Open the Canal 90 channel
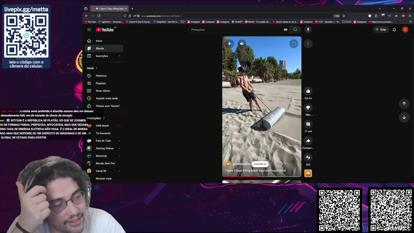This screenshot has height=233, width=414. (x=104, y=171)
